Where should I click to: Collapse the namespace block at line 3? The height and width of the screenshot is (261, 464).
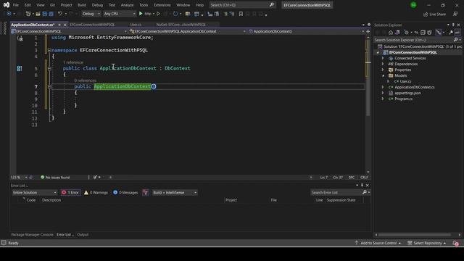(49, 50)
